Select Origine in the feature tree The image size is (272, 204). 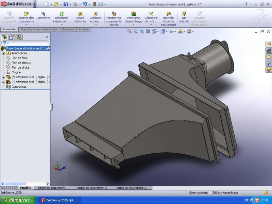[16, 72]
